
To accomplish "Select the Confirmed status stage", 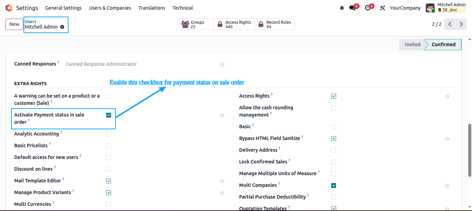I will tap(443, 44).
